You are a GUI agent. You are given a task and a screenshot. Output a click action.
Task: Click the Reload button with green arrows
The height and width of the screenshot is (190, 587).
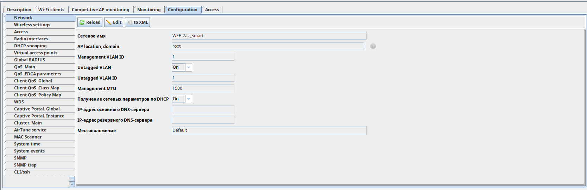click(90, 22)
